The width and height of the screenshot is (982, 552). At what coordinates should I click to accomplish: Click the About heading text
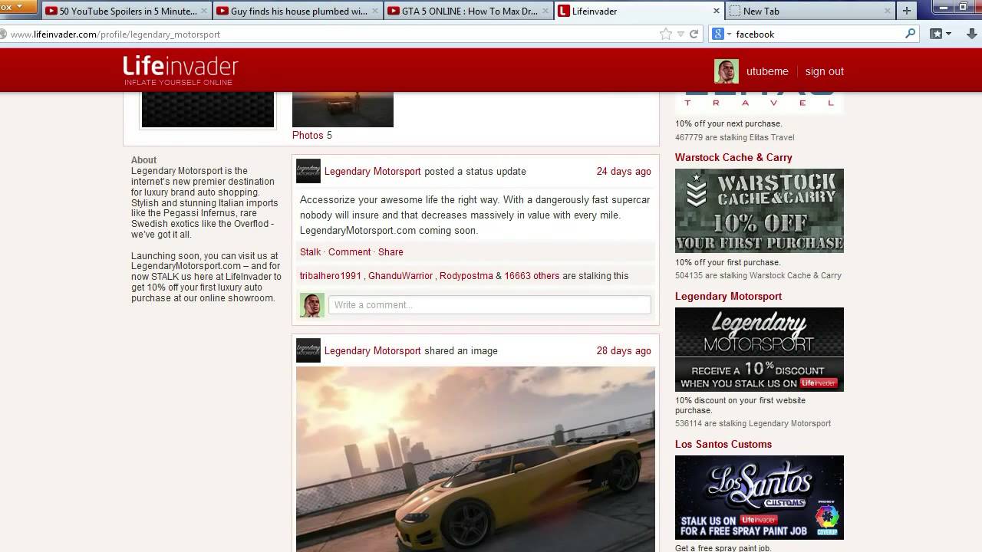(143, 160)
